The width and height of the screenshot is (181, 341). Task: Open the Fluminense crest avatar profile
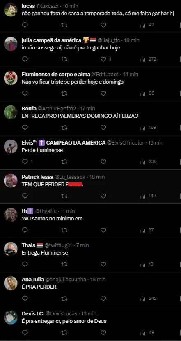point(11,78)
